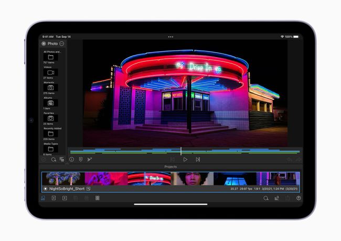Jump to the previous clip
Screen dimensions: 341x241
[173, 159]
